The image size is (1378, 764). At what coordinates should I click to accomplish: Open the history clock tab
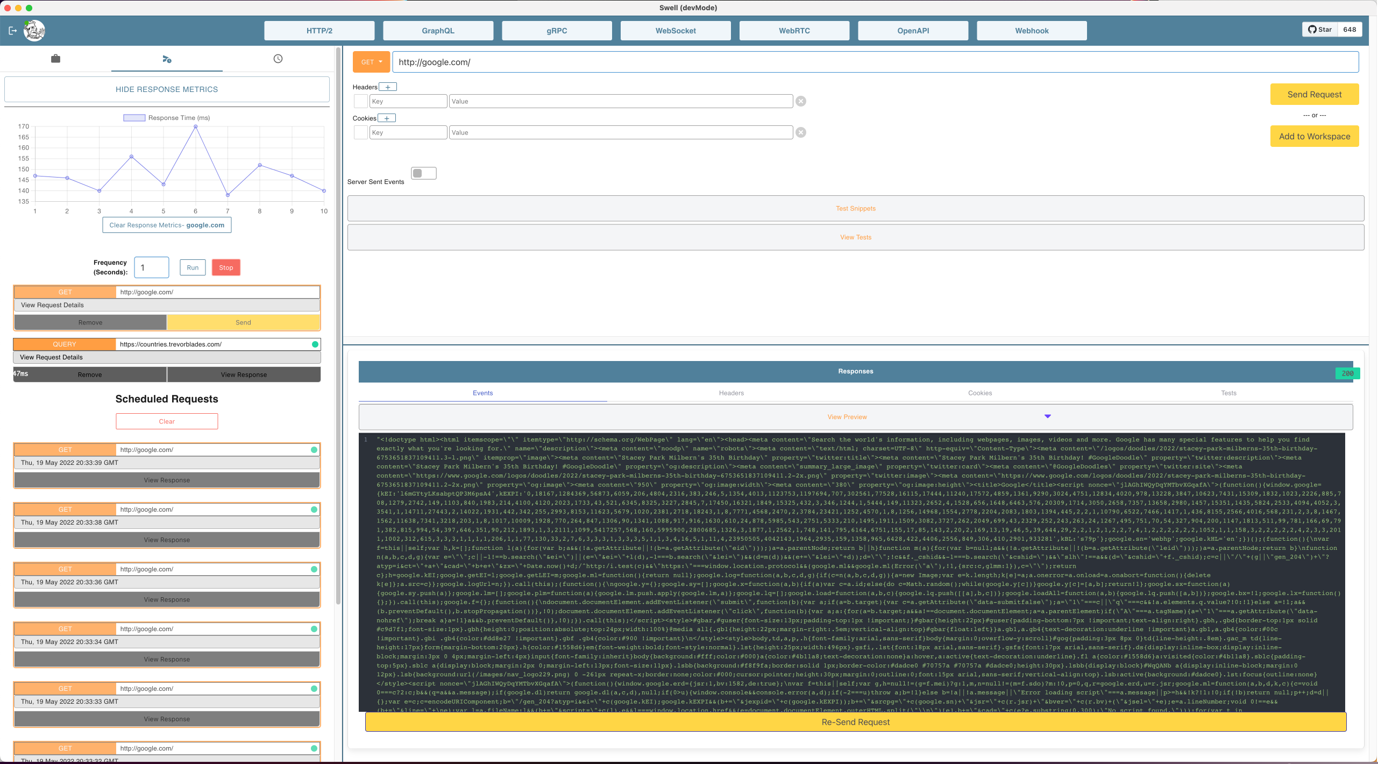(278, 59)
